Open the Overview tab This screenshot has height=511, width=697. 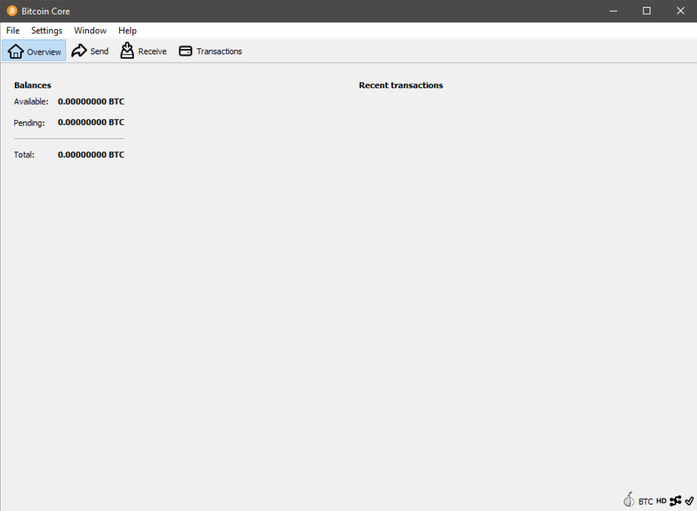tap(34, 51)
